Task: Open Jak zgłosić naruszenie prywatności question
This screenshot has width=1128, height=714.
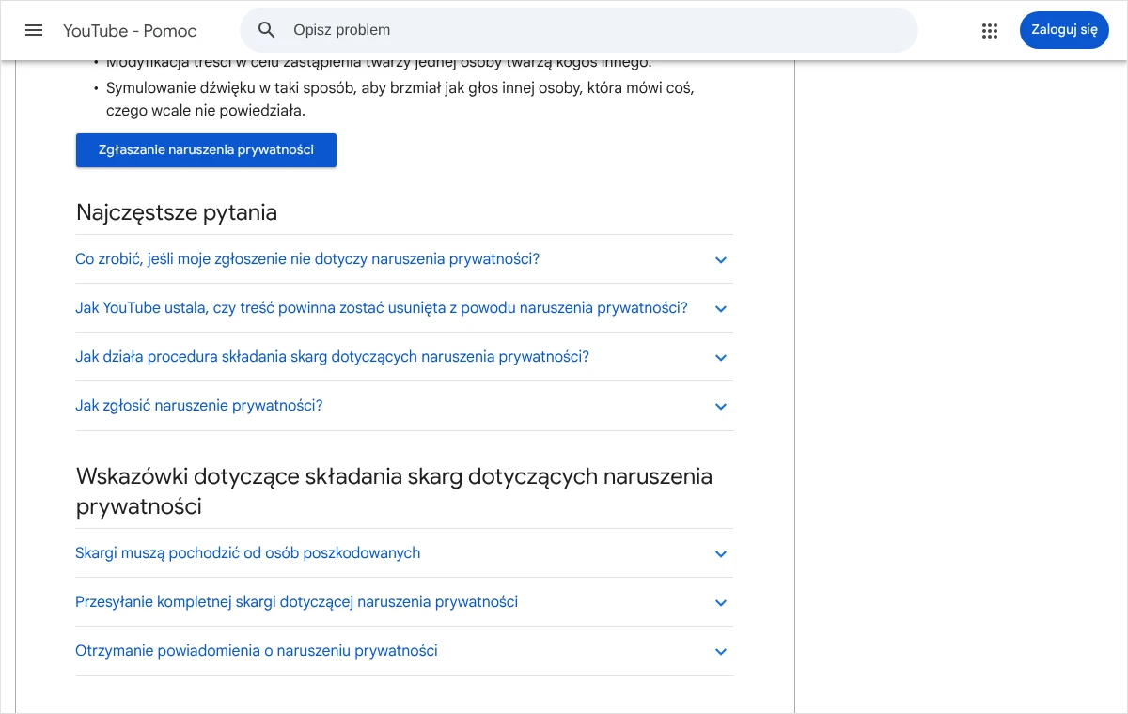Action: tap(199, 406)
